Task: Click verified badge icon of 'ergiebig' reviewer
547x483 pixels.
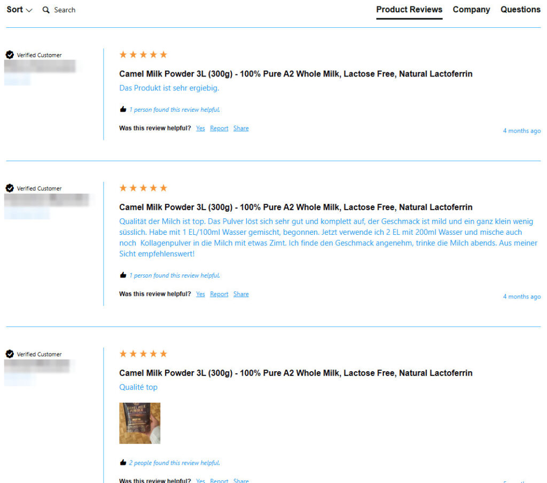Action: click(x=10, y=55)
